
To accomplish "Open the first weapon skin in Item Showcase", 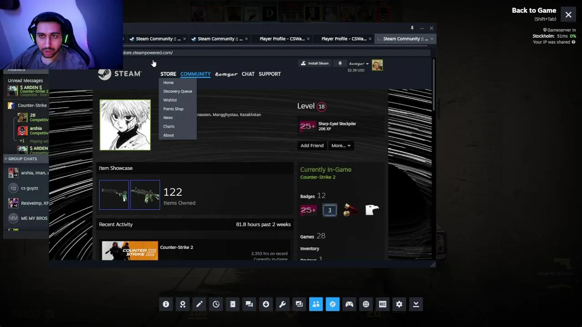I will (114, 195).
